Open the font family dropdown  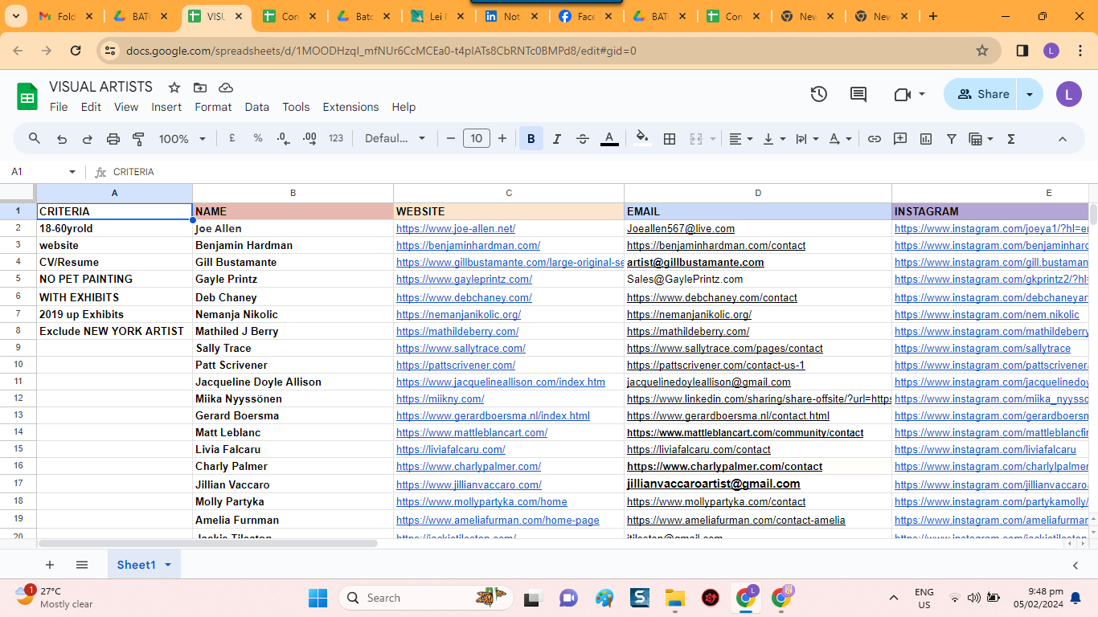[x=395, y=138]
